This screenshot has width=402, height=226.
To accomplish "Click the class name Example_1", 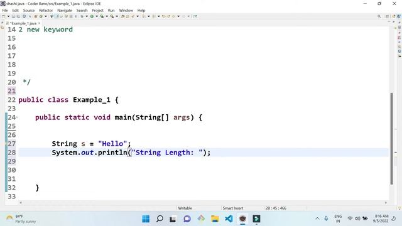I will coord(92,100).
